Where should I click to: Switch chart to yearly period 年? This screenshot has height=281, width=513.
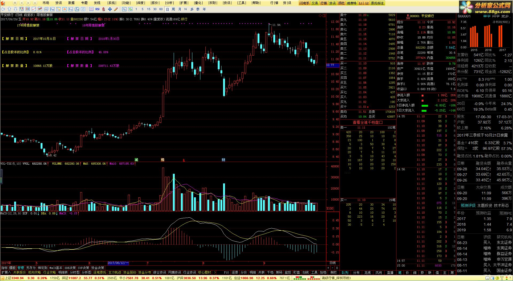tap(204, 9)
